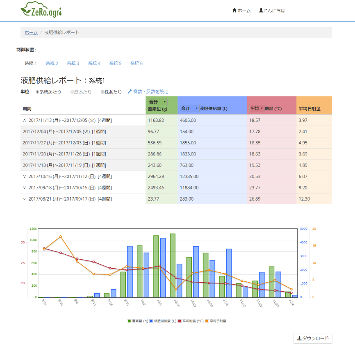Click the wrench settings icon
This screenshot has width=355, height=347.
coord(130,91)
